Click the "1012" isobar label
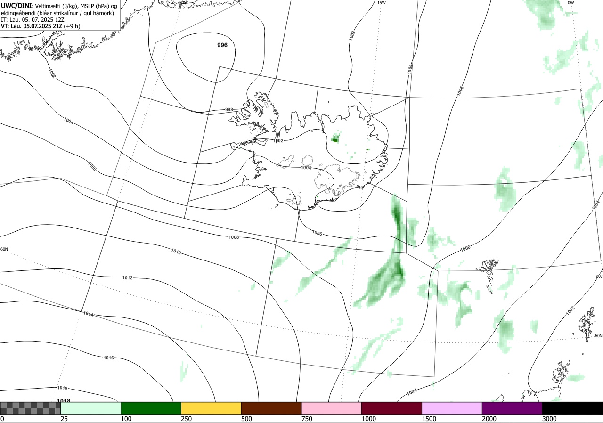The width and height of the screenshot is (603, 423). point(127,277)
